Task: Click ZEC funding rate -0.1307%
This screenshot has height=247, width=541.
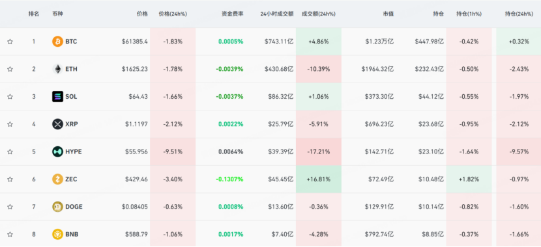Action: (x=229, y=179)
